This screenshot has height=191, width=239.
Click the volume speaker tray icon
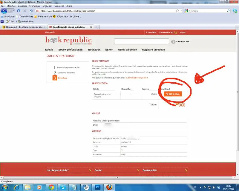[x=214, y=187]
